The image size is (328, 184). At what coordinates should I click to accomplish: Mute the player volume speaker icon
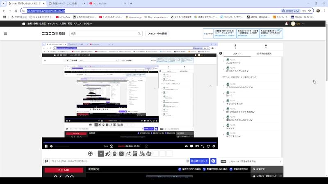51,146
